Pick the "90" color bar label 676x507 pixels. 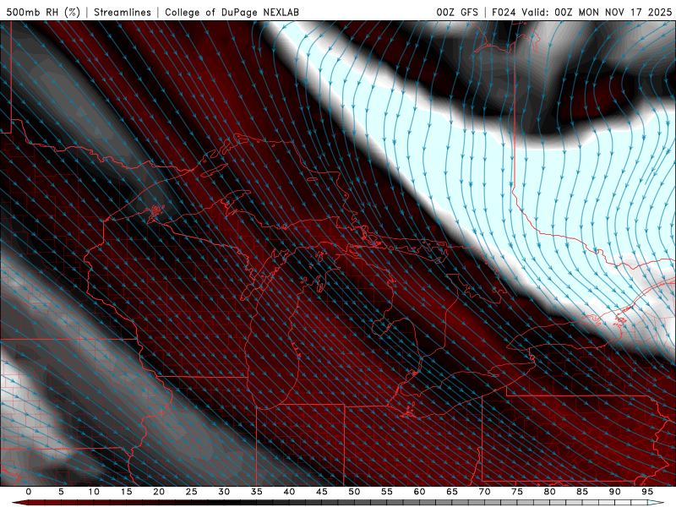pyautogui.click(x=615, y=492)
